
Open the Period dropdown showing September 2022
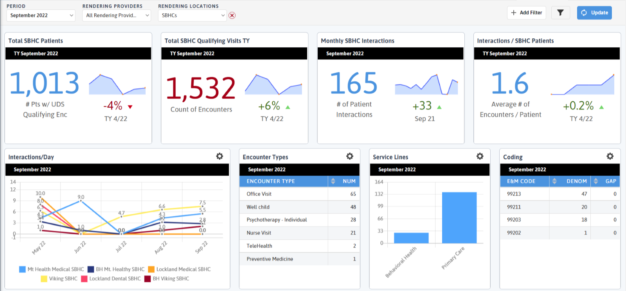[41, 15]
